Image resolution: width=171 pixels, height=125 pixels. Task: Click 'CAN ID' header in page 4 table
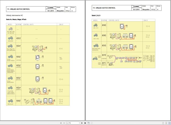(146, 20)
